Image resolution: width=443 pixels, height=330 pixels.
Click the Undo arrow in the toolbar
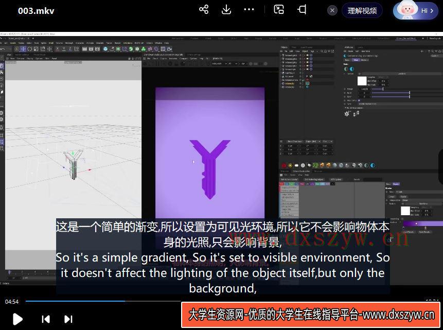coord(3,49)
